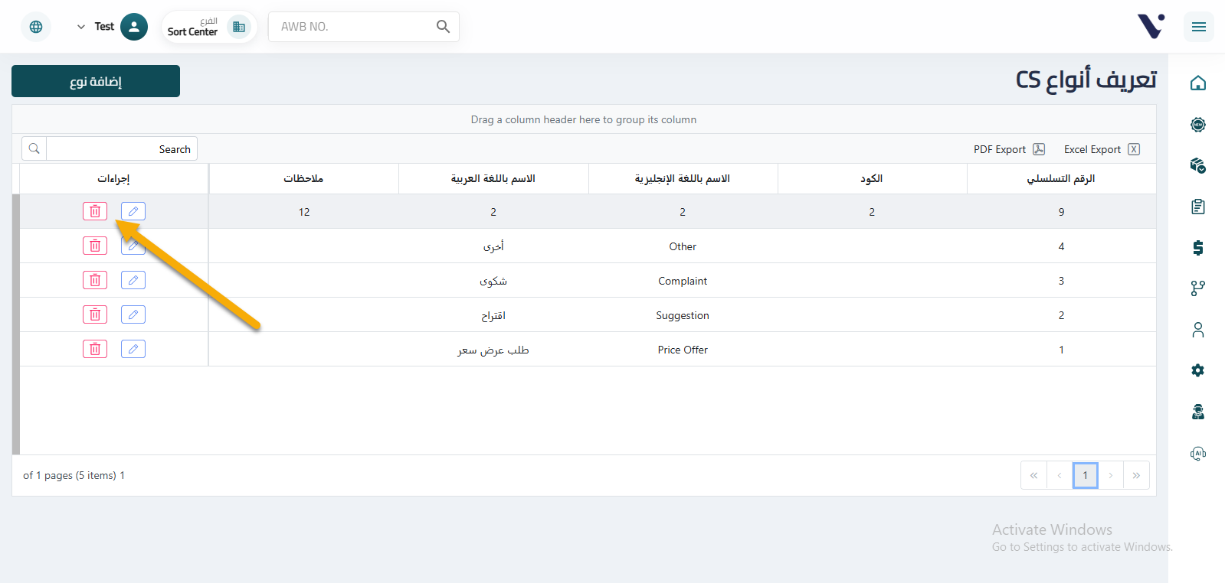The image size is (1225, 583).
Task: Click the إضافة نوع add type button
Action: 96,81
